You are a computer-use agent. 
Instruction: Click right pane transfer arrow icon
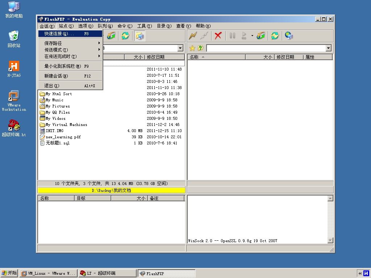click(x=261, y=36)
